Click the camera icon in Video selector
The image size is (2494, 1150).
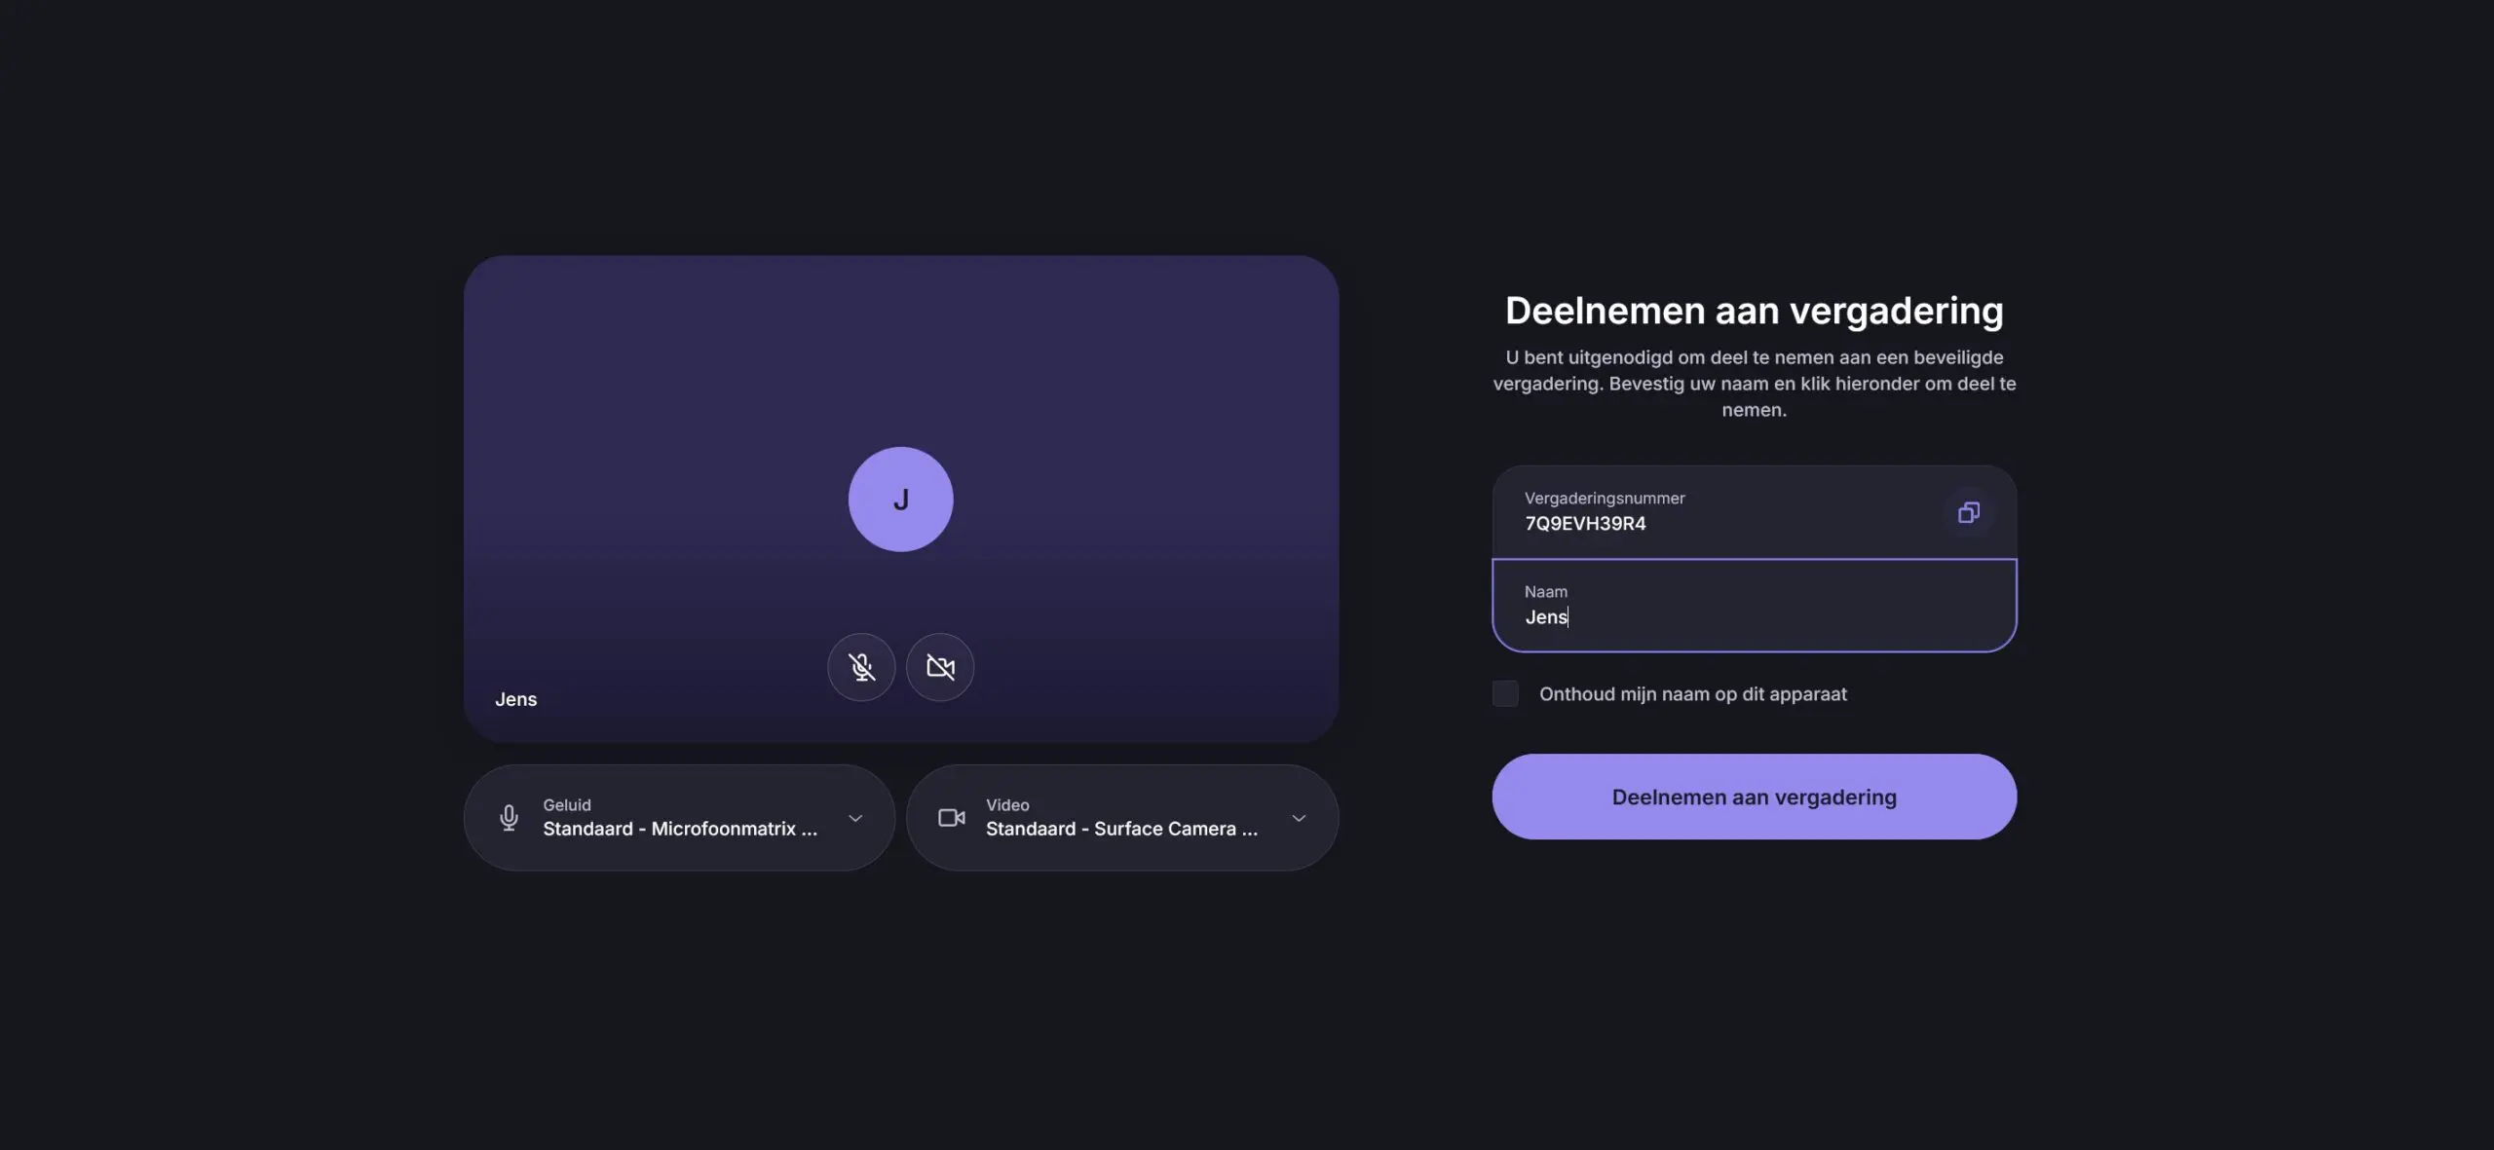pos(952,818)
